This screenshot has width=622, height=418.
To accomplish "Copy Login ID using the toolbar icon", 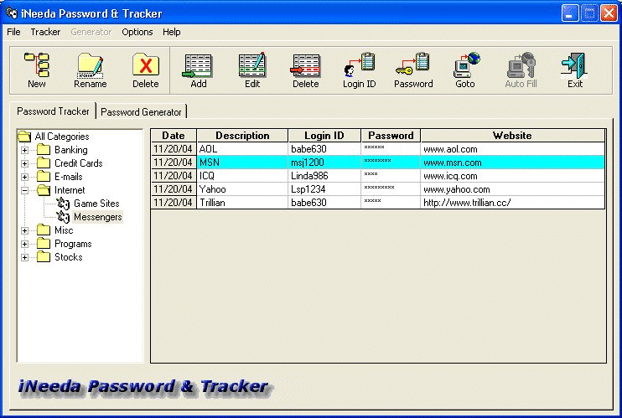I will pyautogui.click(x=360, y=65).
